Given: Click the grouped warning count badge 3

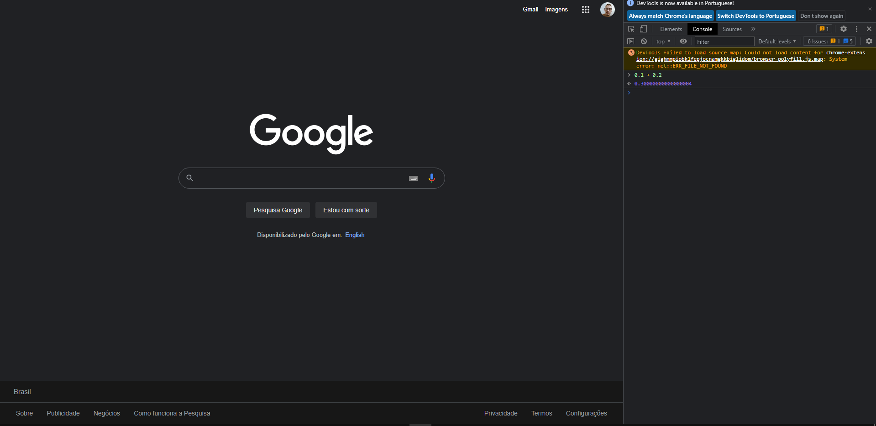Looking at the screenshot, I should pos(631,53).
